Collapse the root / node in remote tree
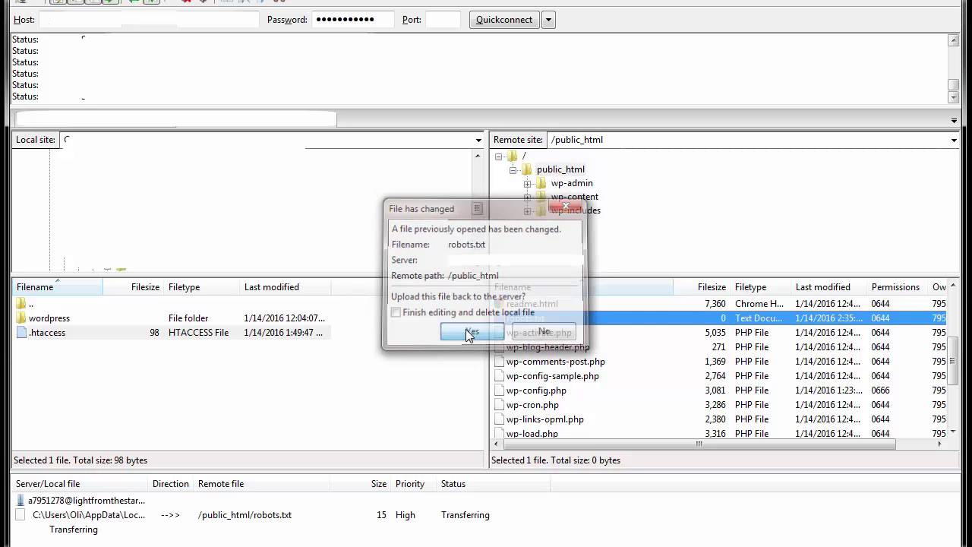The height and width of the screenshot is (547, 972). click(x=499, y=157)
